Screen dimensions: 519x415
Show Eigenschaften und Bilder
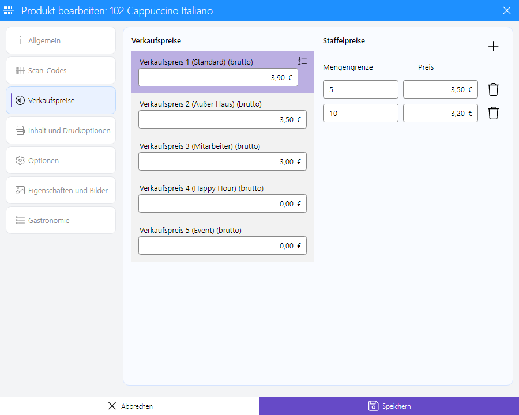pos(61,190)
